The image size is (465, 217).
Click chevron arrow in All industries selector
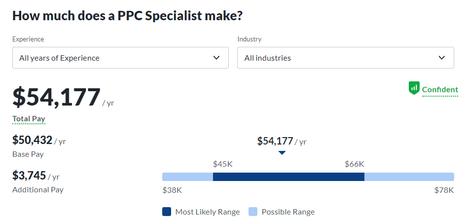click(442, 58)
